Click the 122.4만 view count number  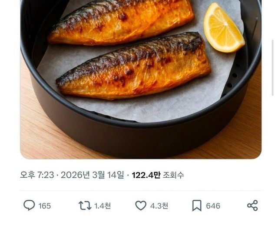click(x=146, y=175)
